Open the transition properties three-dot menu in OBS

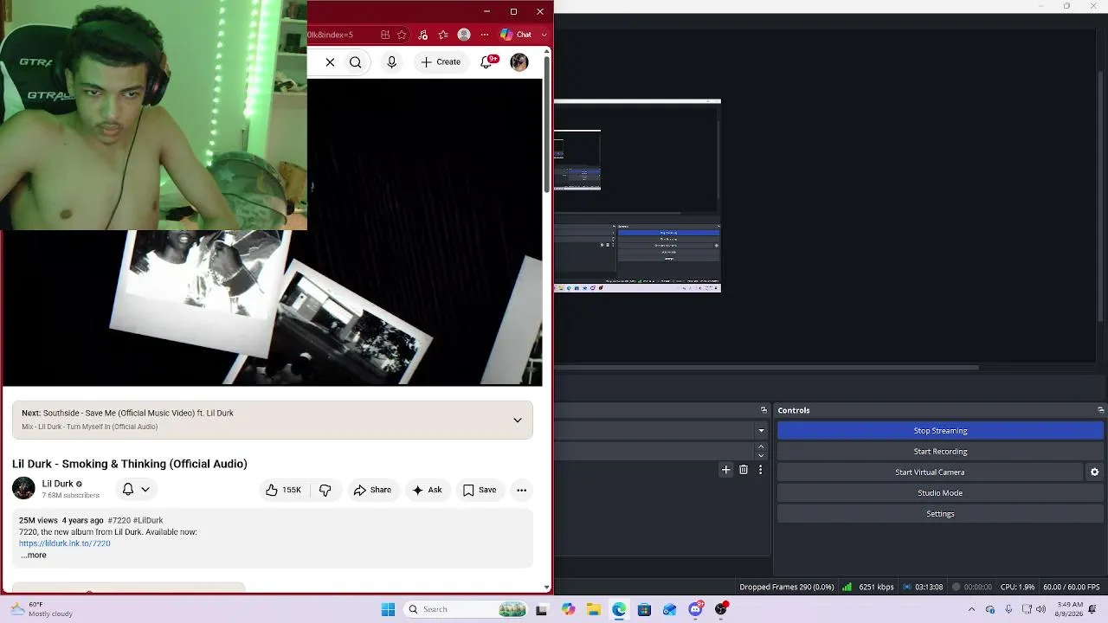(x=760, y=470)
